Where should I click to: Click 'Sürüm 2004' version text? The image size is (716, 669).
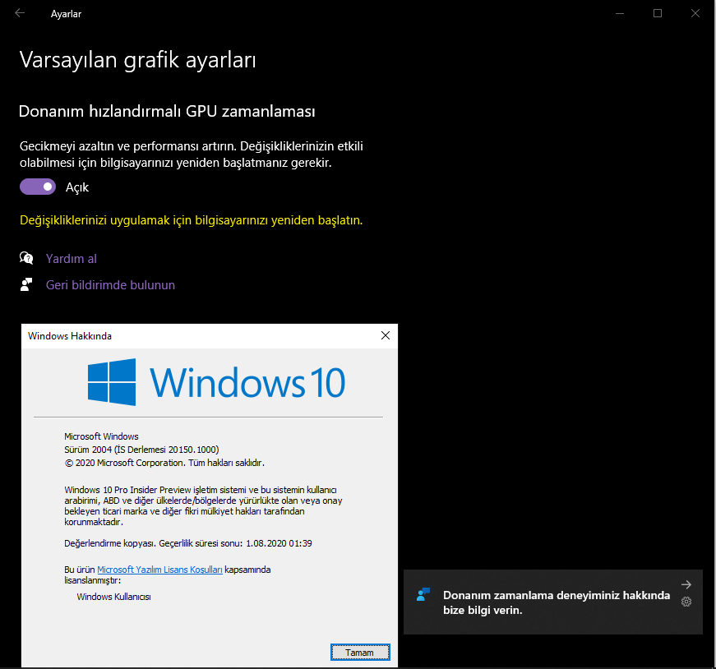click(141, 450)
